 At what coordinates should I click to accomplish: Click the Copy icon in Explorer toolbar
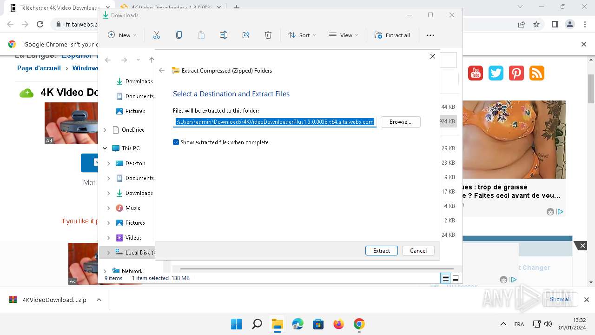pos(179,35)
